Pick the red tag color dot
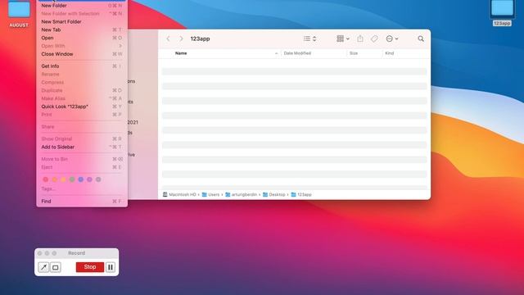 pyautogui.click(x=46, y=179)
